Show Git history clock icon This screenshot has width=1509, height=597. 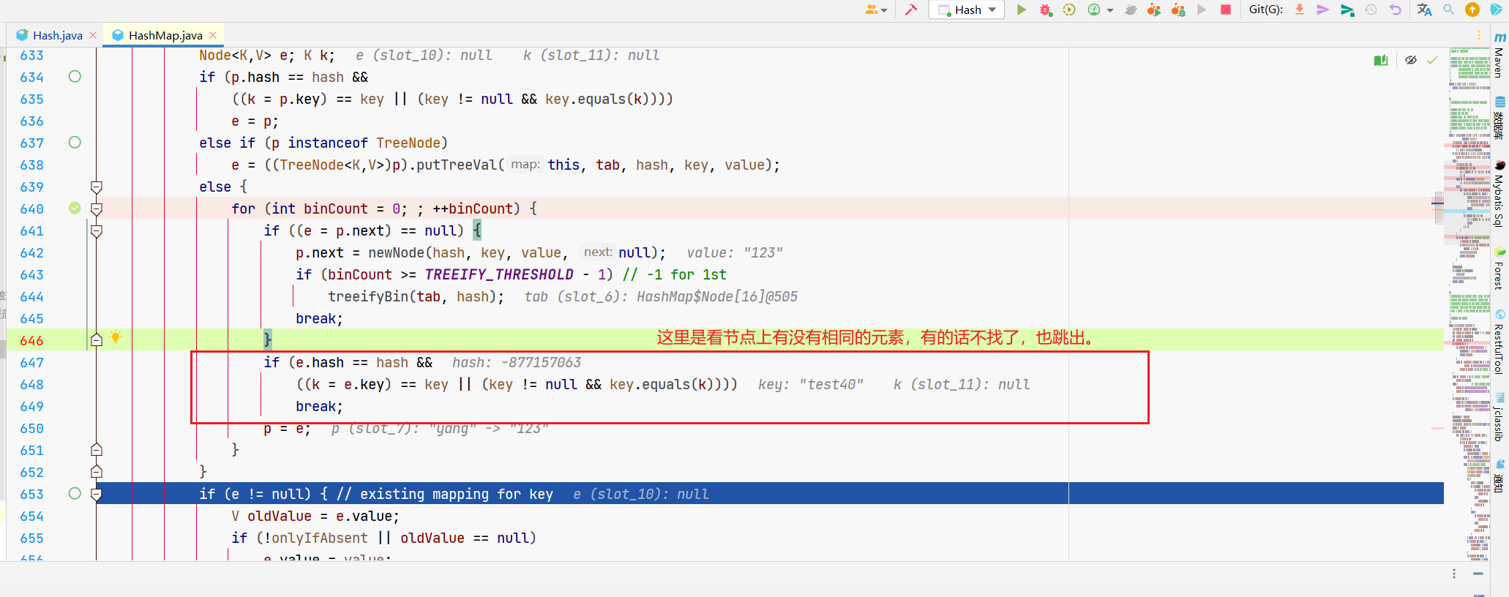tap(1371, 10)
